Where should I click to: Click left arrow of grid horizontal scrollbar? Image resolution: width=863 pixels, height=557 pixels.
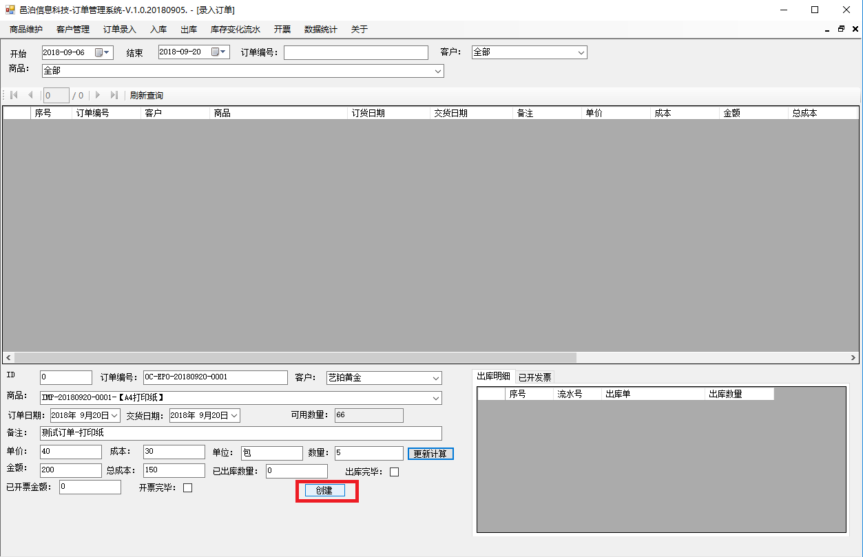pos(8,358)
